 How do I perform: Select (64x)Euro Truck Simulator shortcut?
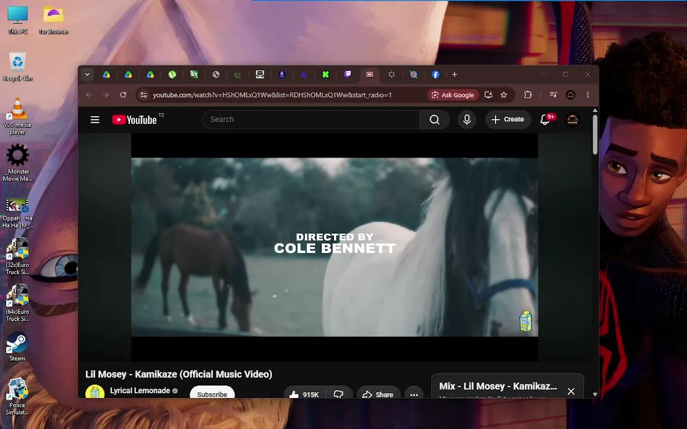tap(17, 303)
